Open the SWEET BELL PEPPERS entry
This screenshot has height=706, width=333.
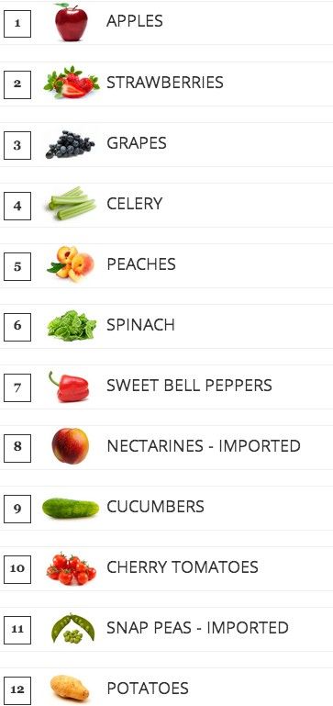[189, 386]
